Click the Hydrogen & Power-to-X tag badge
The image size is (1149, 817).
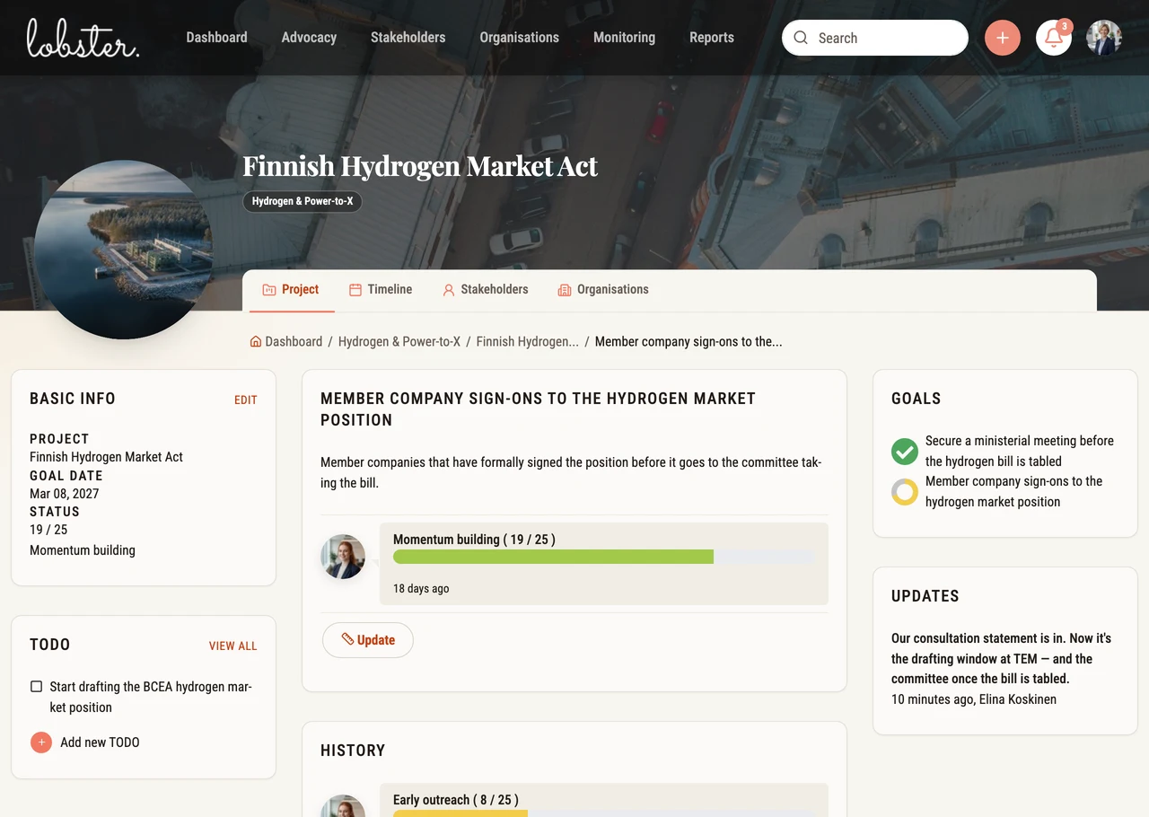[x=303, y=201]
